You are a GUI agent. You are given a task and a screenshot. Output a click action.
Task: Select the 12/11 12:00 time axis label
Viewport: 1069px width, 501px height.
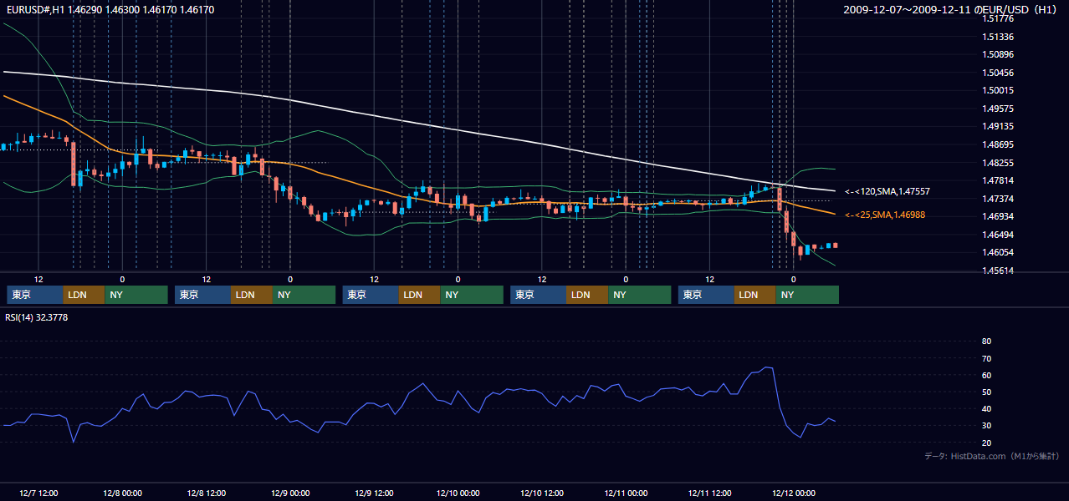point(709,493)
